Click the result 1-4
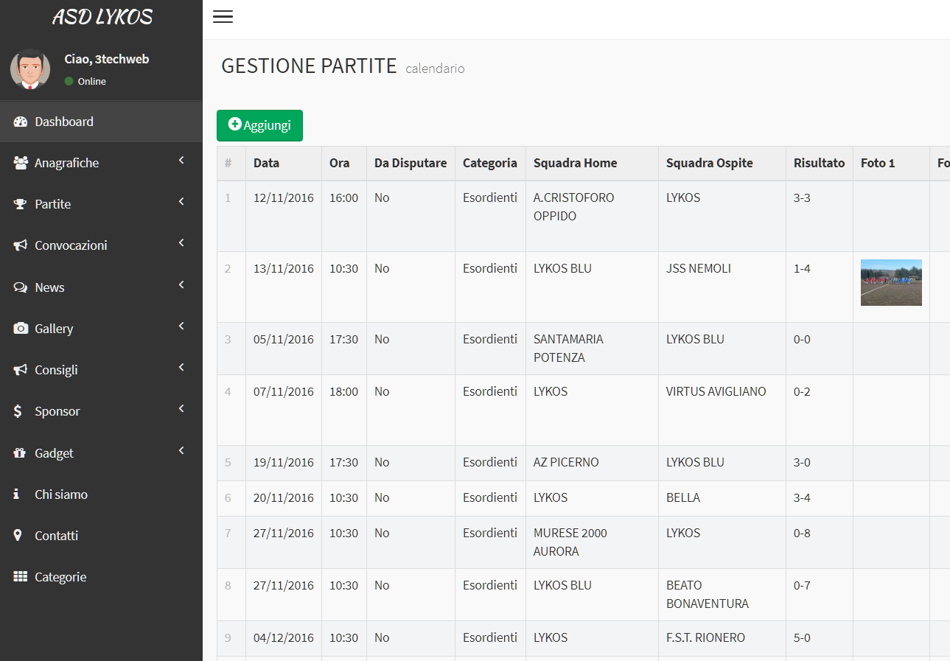This screenshot has height=661, width=950. click(802, 268)
